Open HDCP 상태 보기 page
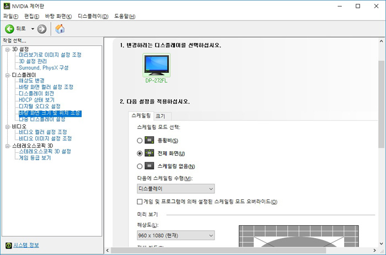This screenshot has width=386, height=255. tap(36, 100)
